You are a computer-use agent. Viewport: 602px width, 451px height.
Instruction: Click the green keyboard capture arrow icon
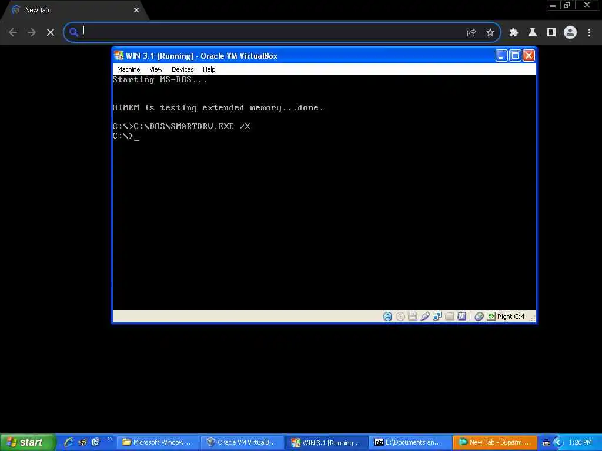[x=491, y=317]
